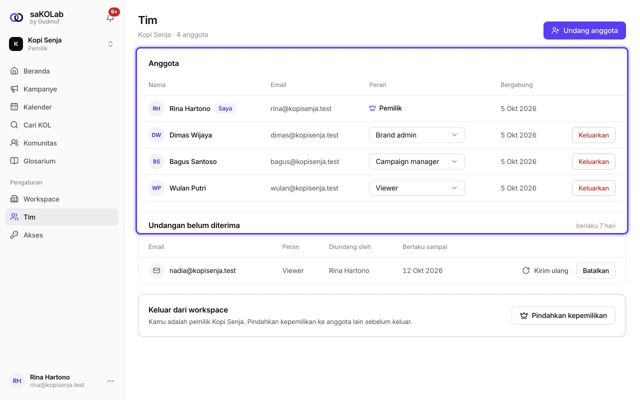Click the Saya badge next to Rina Hartono

click(225, 108)
